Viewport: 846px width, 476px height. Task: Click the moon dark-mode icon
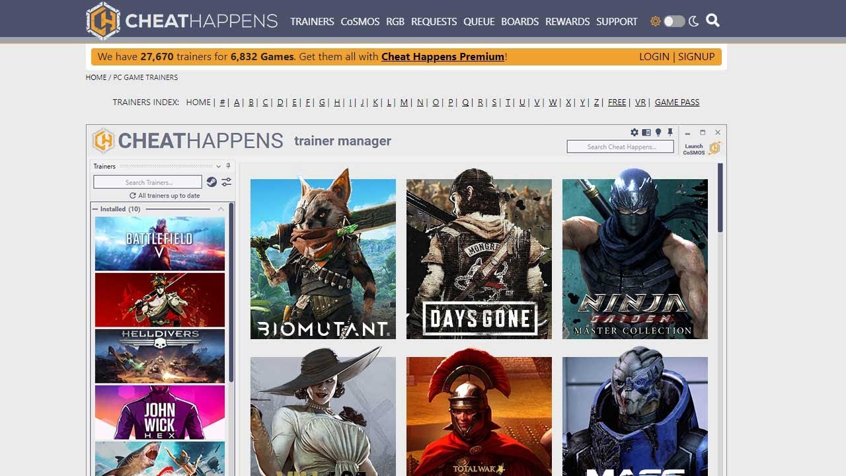coord(693,21)
